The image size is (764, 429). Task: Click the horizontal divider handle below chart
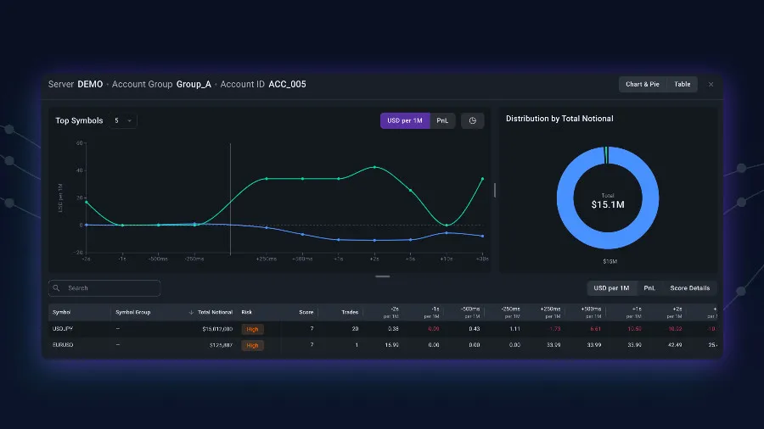pyautogui.click(x=383, y=276)
